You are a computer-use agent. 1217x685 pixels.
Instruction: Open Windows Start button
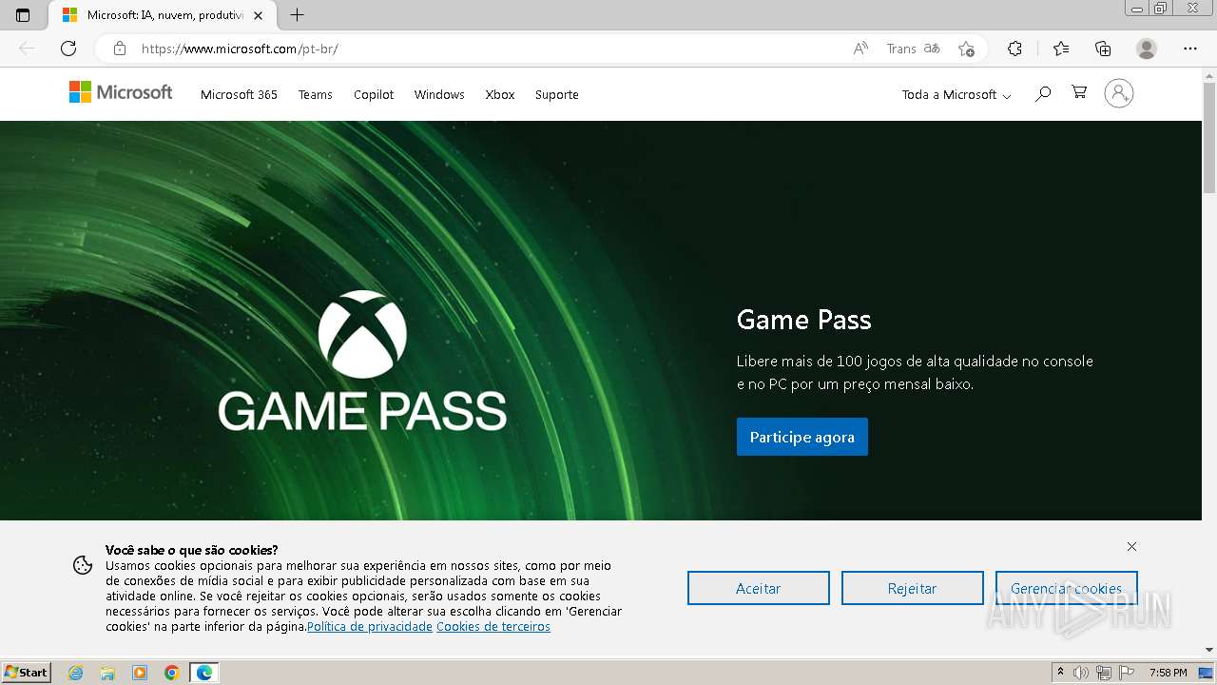pos(26,673)
